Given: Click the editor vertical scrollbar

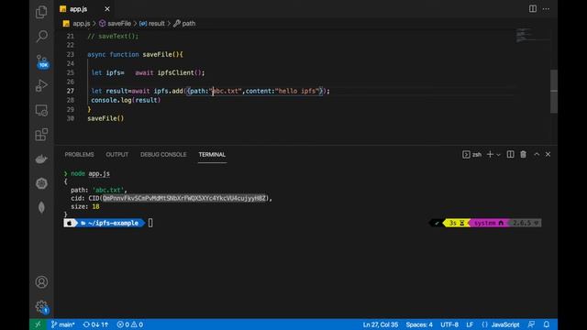Looking at the screenshot, I should pos(554,92).
